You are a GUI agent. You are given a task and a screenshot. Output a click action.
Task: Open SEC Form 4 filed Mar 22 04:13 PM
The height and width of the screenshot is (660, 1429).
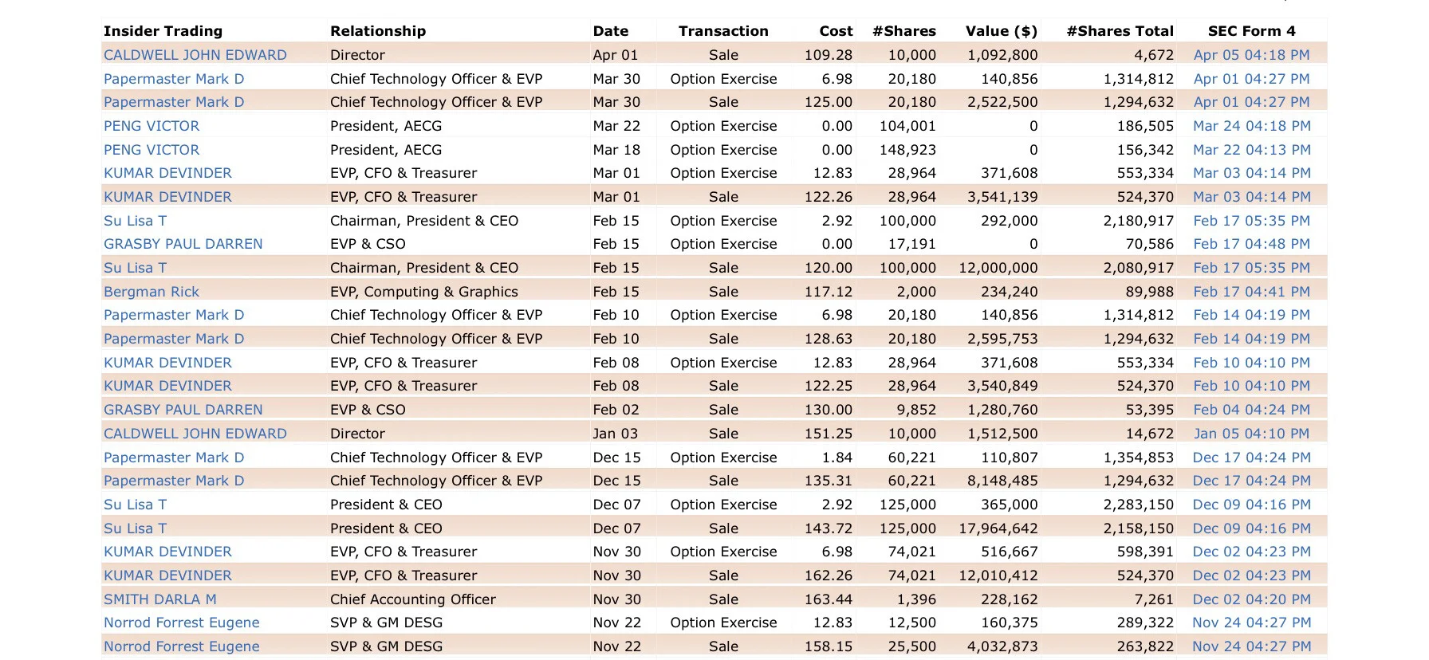[x=1251, y=150]
